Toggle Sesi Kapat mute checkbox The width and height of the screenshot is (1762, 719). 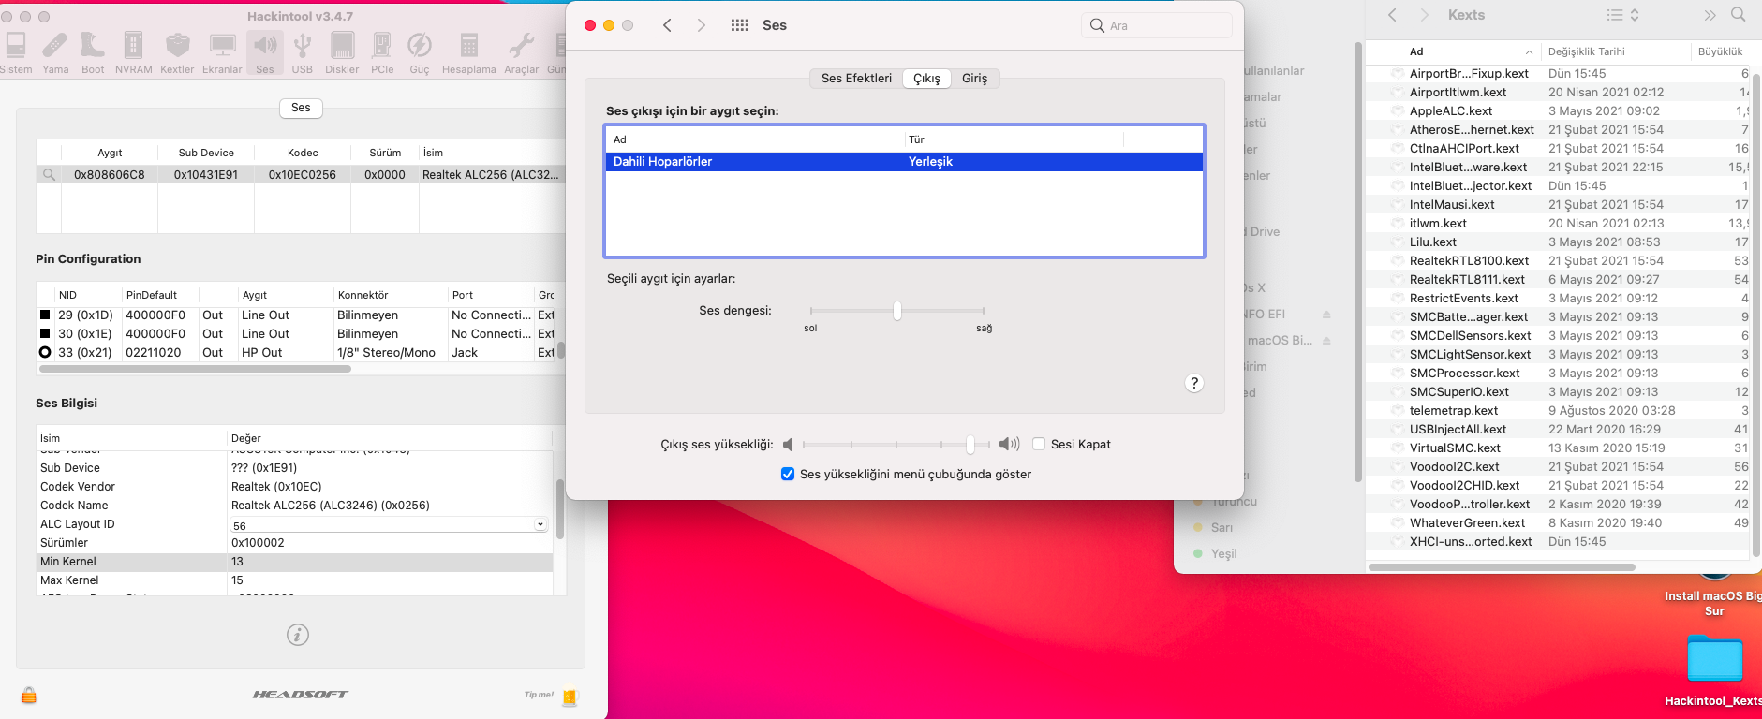click(1039, 444)
